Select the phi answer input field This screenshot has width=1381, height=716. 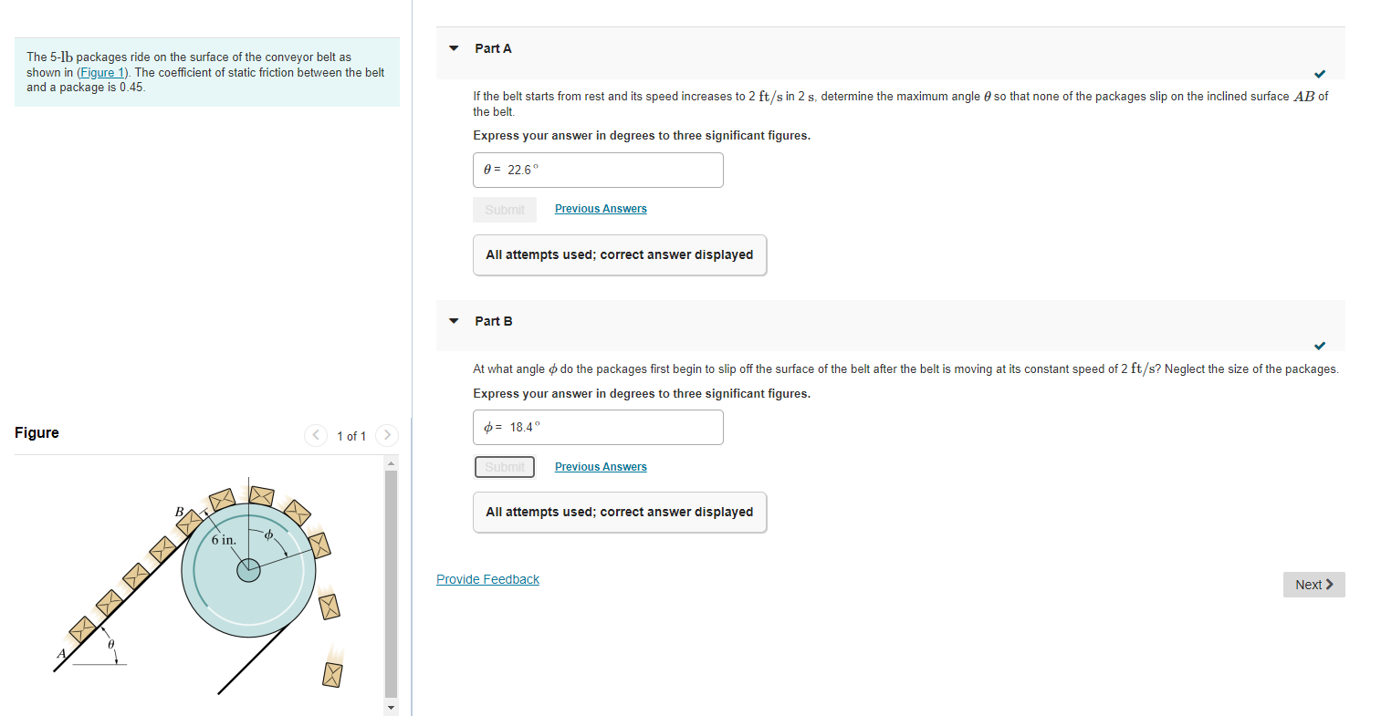tap(598, 427)
